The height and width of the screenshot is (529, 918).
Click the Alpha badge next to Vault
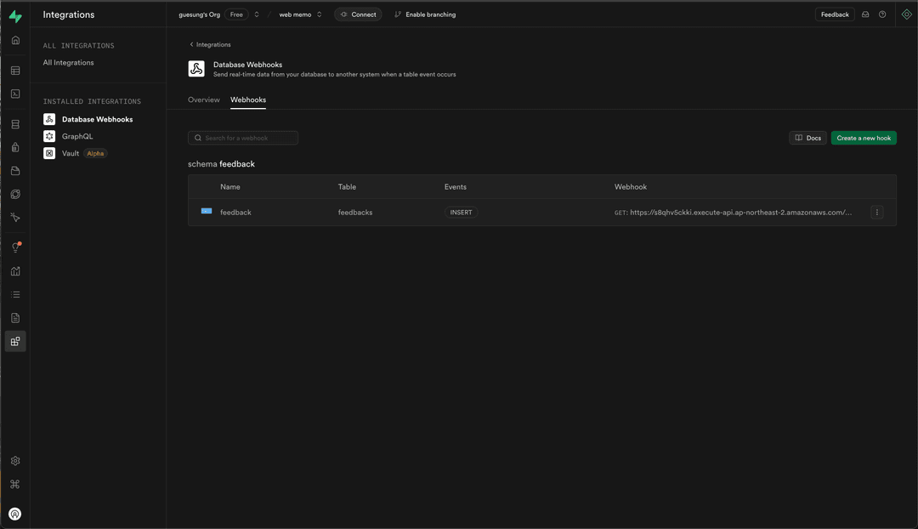pyautogui.click(x=95, y=153)
